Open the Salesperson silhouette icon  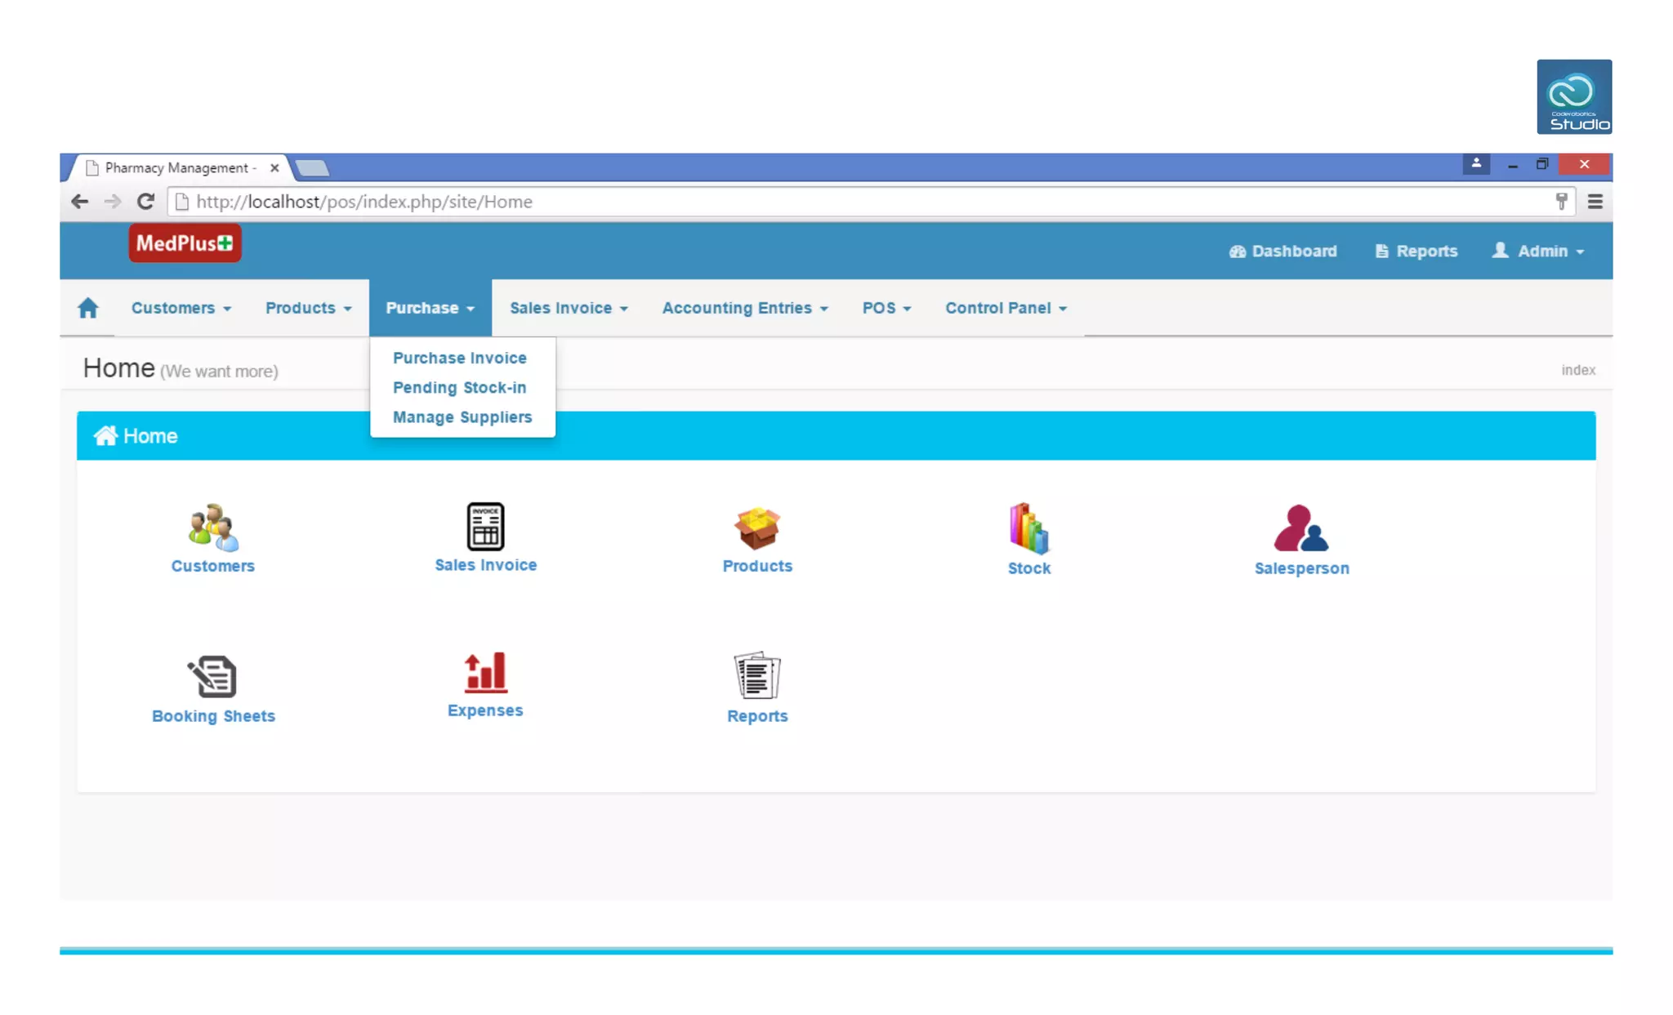click(x=1301, y=528)
